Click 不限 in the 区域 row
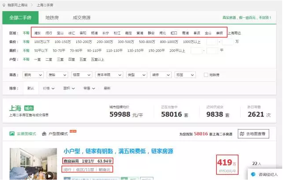The width and height of the screenshot is (284, 181). (x=26, y=33)
